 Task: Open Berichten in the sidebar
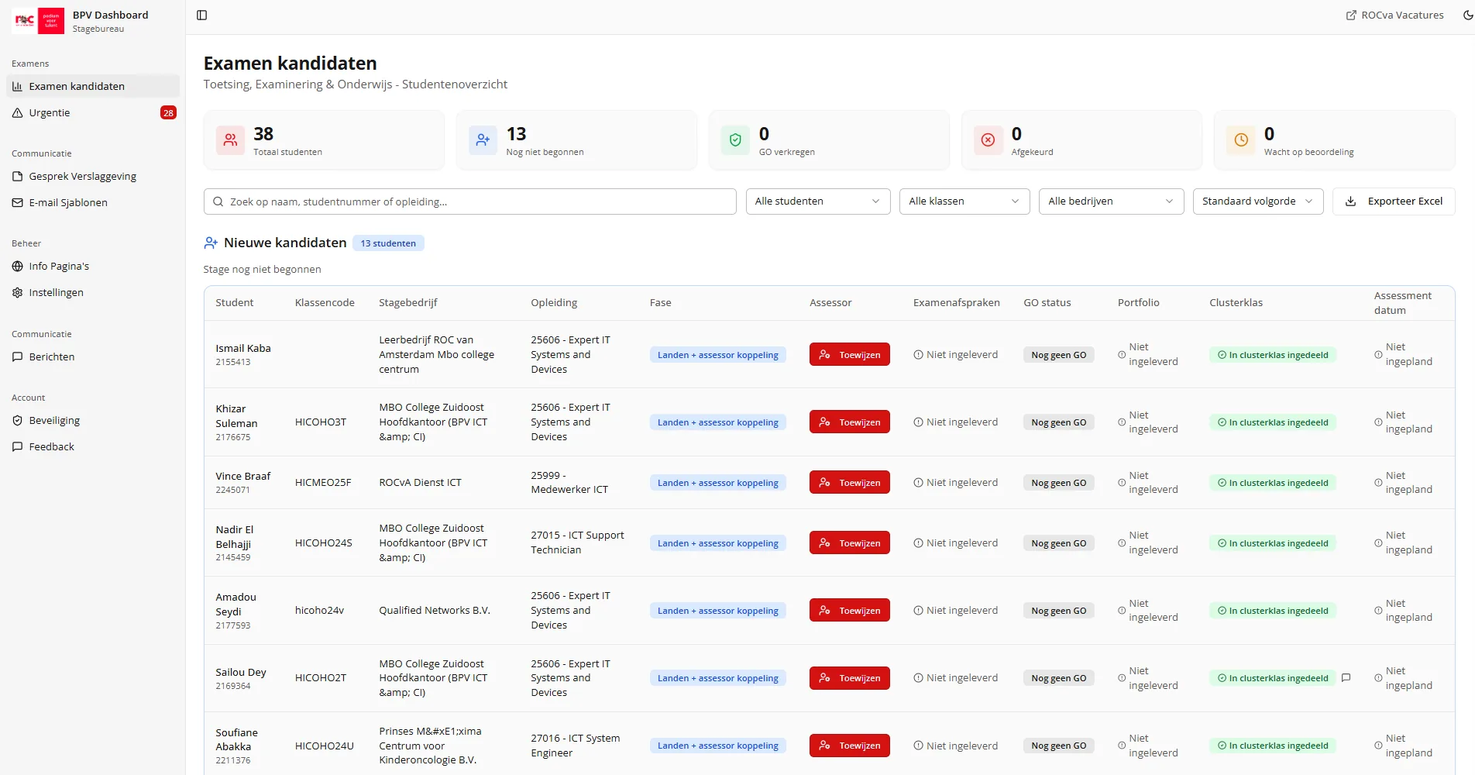tap(93, 357)
